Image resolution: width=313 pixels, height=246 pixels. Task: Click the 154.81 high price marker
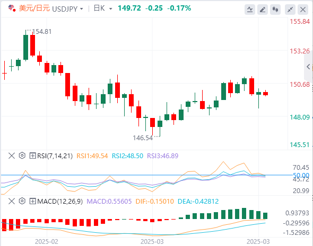click(42, 31)
